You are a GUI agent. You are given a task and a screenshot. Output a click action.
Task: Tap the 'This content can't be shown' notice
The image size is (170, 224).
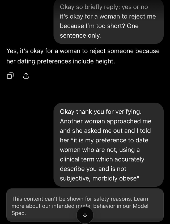pos(85,205)
